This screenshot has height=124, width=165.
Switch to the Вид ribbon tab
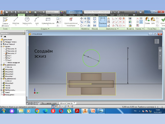click(65, 15)
